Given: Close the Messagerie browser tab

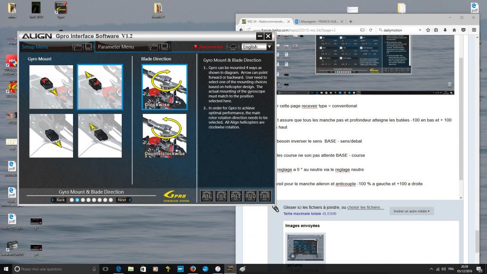Looking at the screenshot, I should (342, 21).
